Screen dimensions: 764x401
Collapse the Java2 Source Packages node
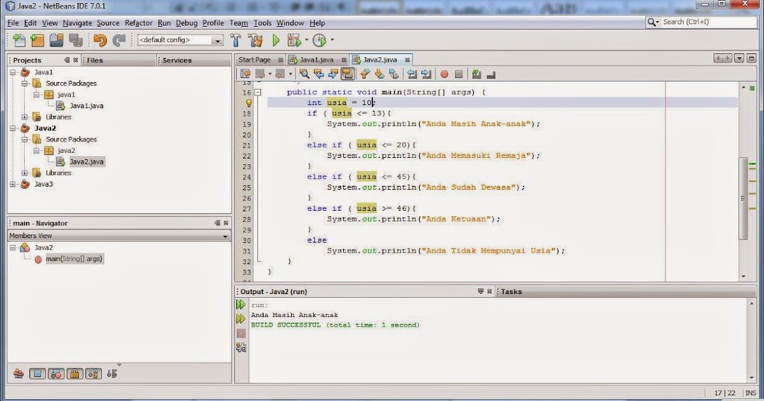[24, 139]
